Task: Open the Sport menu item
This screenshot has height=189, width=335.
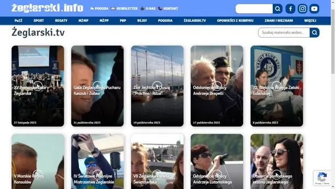Action: tap(39, 21)
